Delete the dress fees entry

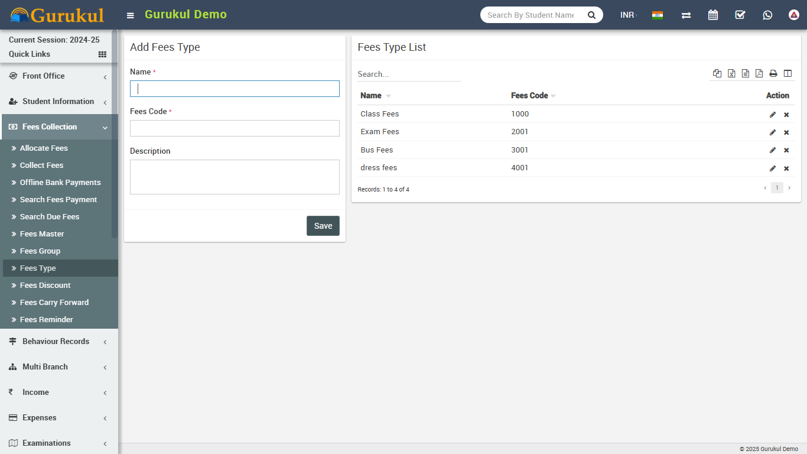[x=786, y=168]
